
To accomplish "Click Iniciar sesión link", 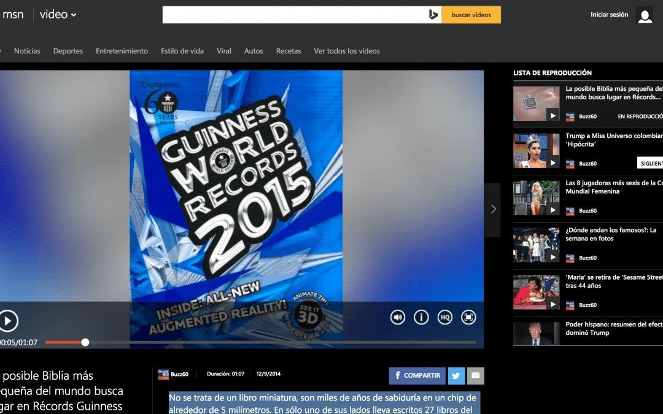I will [x=609, y=15].
